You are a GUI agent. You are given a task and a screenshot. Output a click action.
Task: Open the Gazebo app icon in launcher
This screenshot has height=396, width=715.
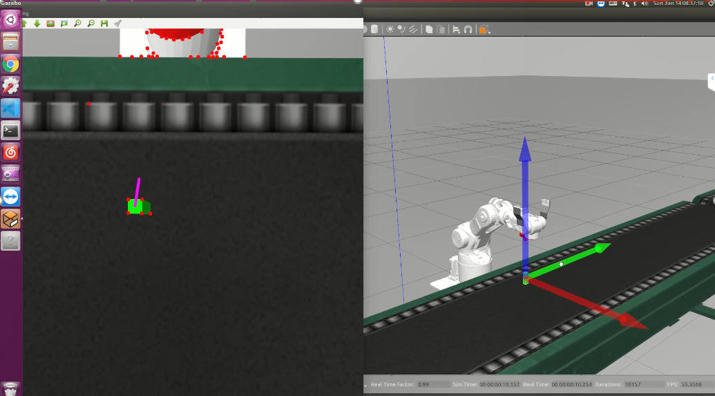tap(10, 219)
